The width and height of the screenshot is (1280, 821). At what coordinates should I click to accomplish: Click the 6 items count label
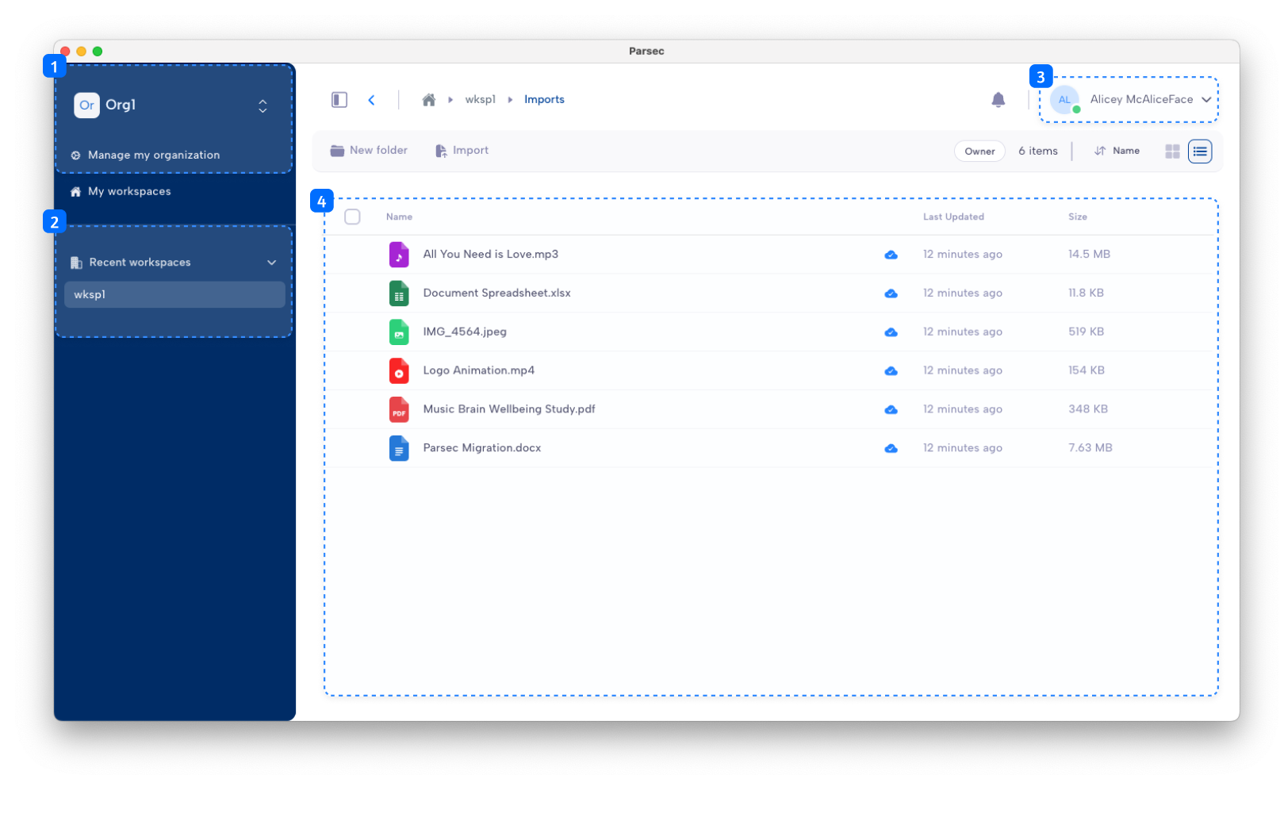click(1037, 152)
